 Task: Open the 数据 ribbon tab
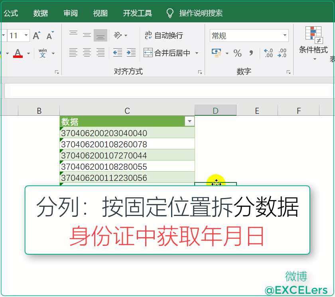click(41, 13)
